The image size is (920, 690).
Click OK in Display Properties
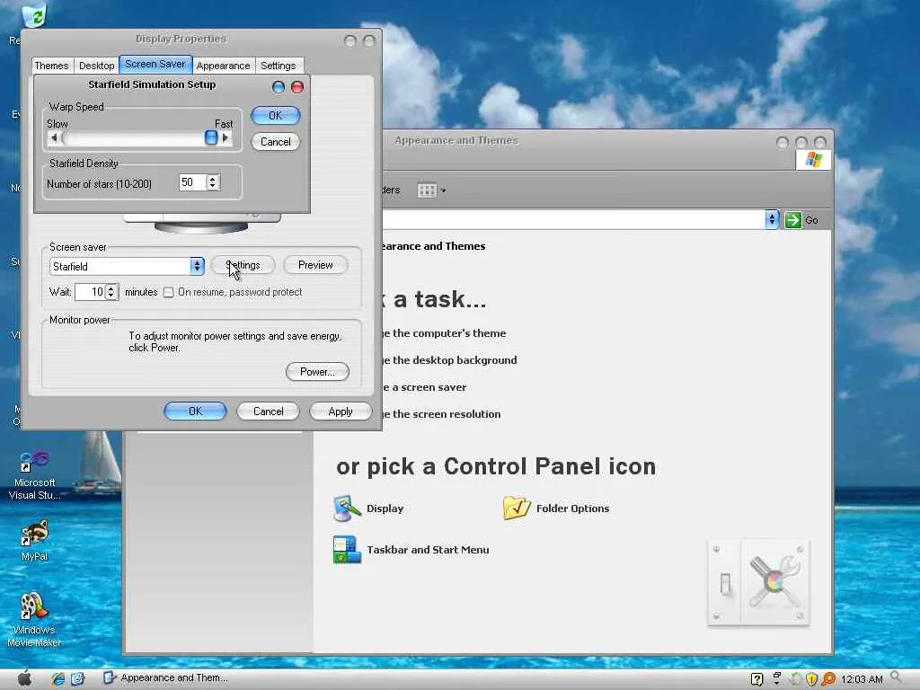click(x=195, y=411)
